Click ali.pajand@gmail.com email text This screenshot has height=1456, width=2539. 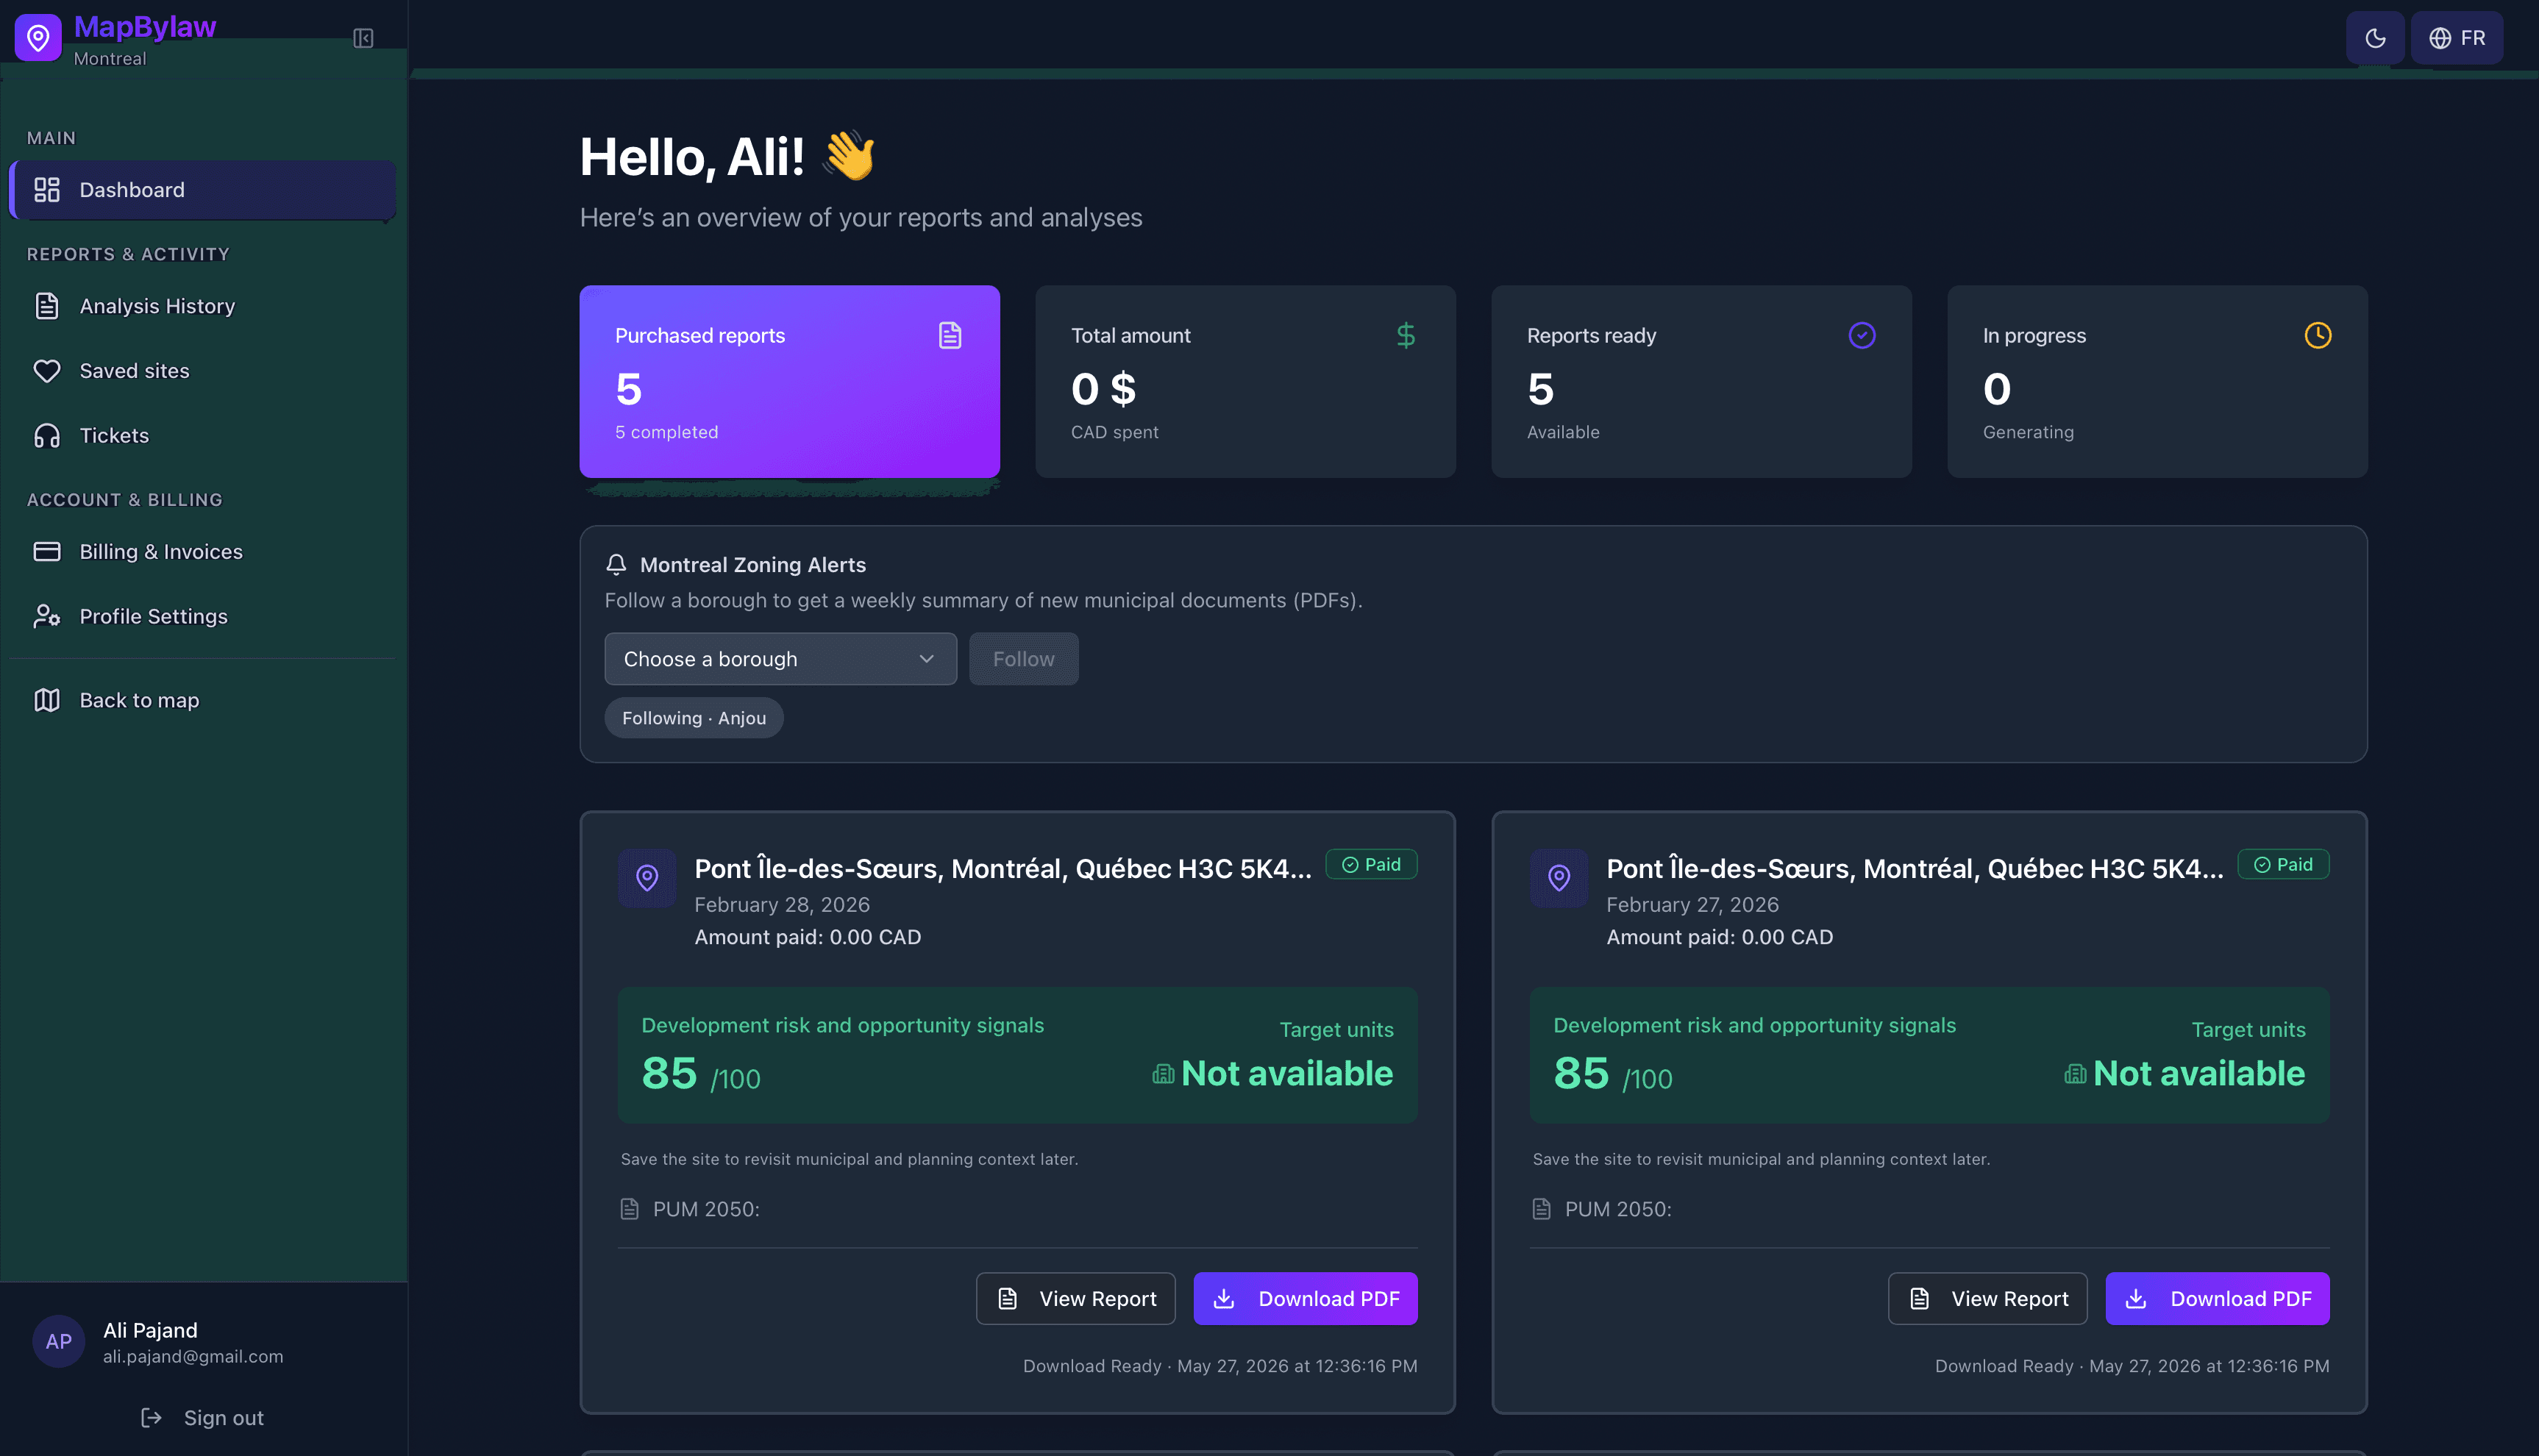[x=193, y=1357]
